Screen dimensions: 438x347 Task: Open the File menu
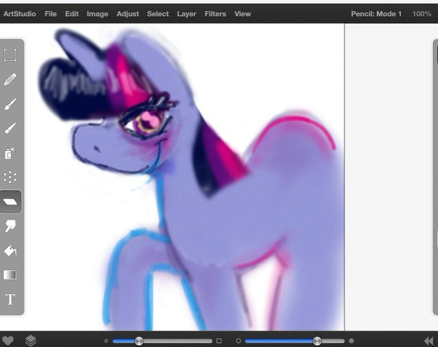click(x=50, y=14)
